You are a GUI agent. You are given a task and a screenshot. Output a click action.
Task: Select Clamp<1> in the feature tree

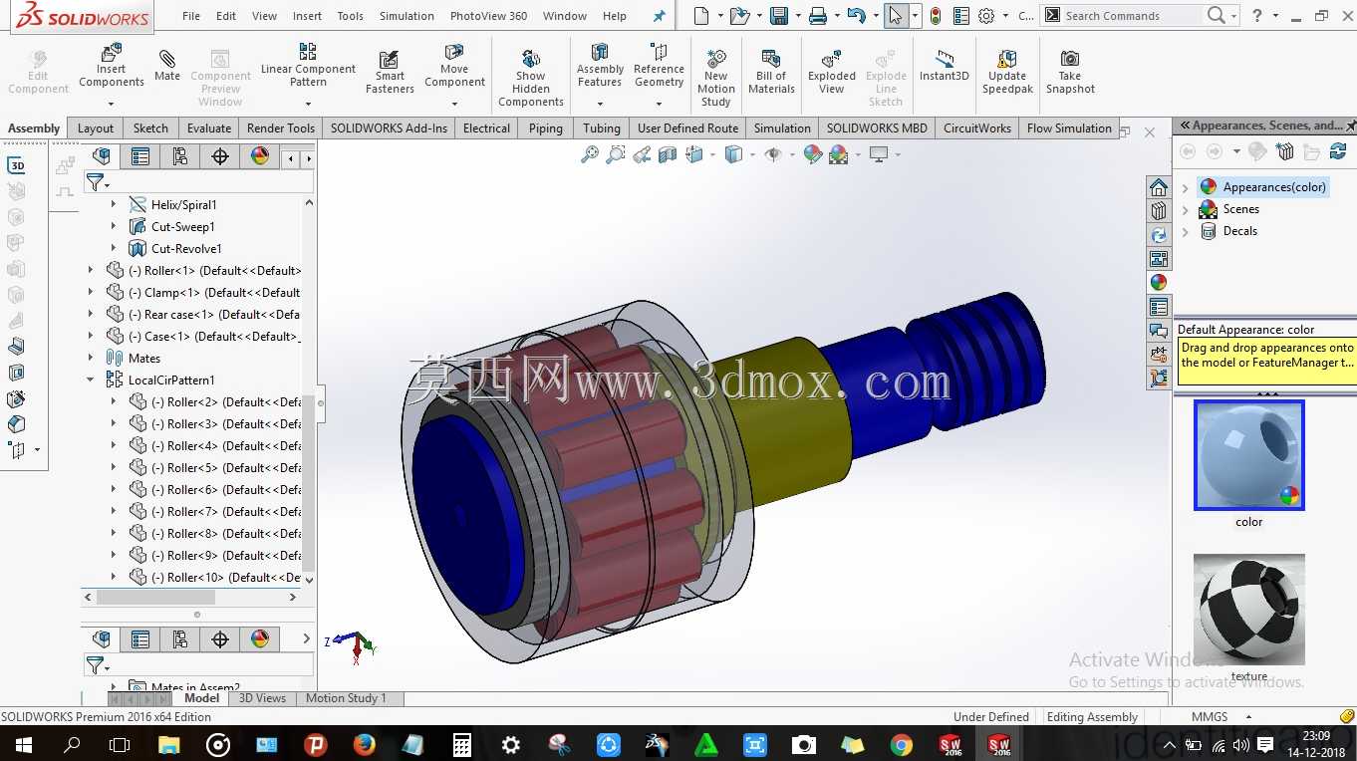pos(202,293)
